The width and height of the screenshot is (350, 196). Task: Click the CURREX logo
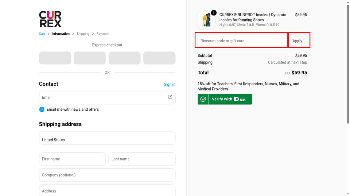pyautogui.click(x=50, y=19)
